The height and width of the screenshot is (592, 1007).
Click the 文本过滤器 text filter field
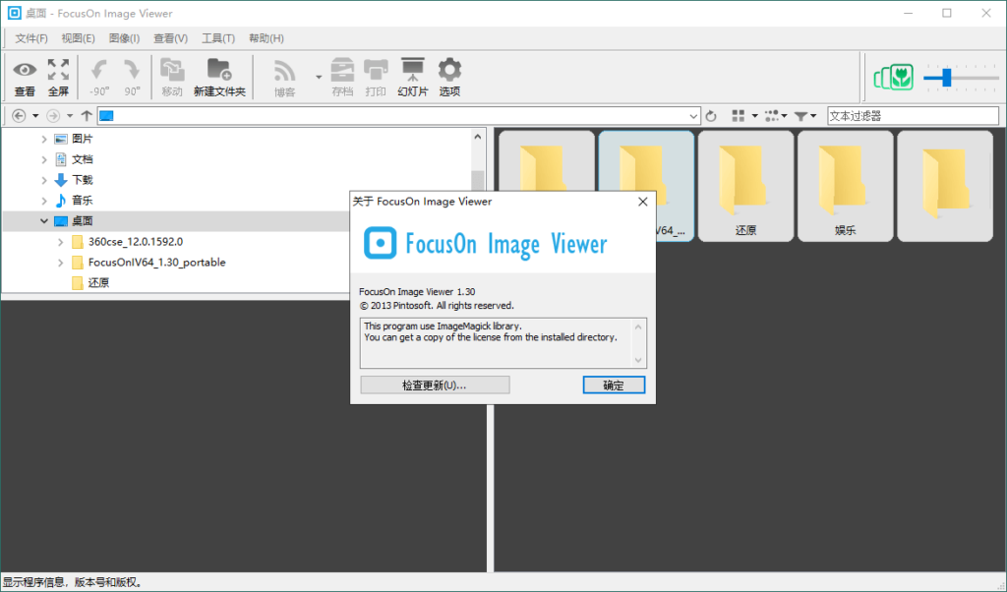(x=913, y=116)
